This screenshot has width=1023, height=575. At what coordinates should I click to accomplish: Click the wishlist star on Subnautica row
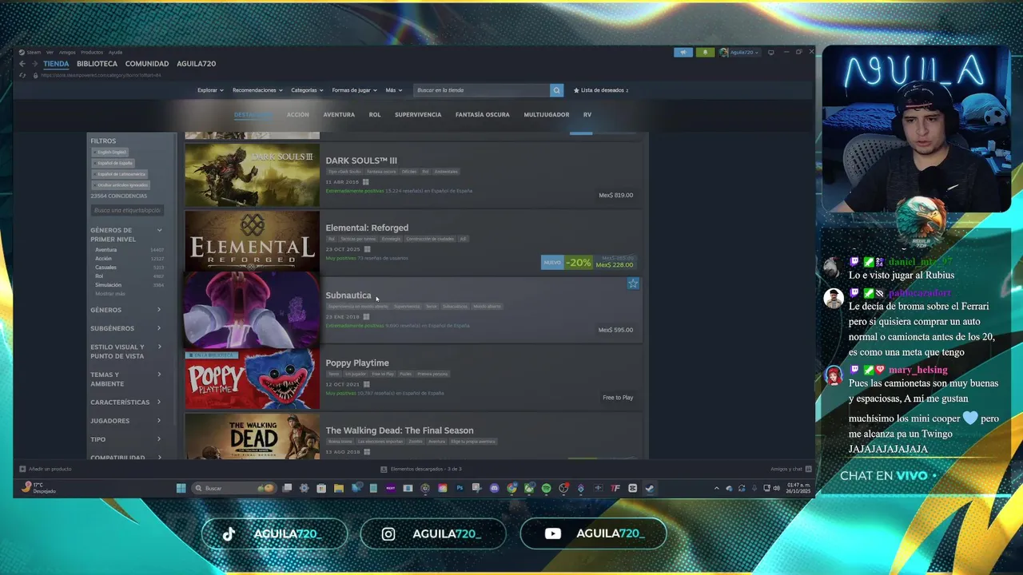point(633,284)
